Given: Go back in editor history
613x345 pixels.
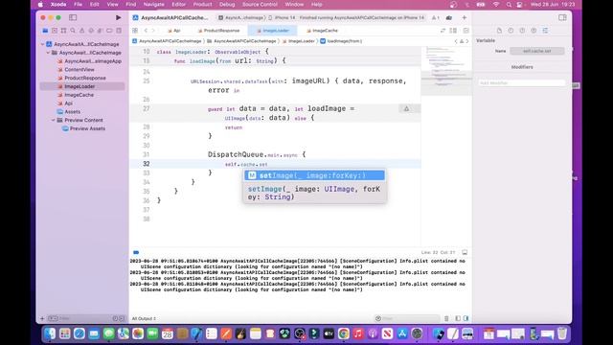Looking at the screenshot, I should [x=146, y=31].
